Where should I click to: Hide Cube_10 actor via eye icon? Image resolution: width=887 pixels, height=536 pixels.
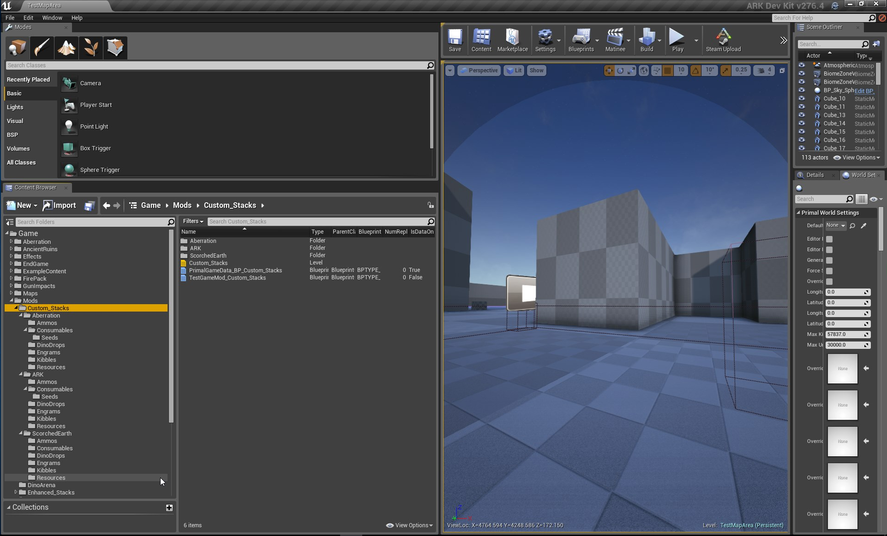802,99
